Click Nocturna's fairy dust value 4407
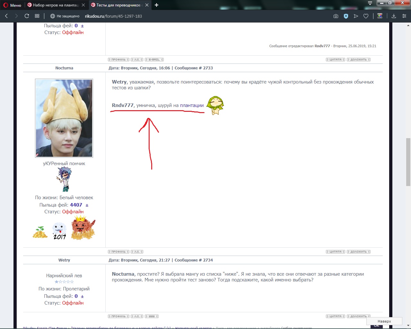The image size is (411, 329). [x=76, y=205]
